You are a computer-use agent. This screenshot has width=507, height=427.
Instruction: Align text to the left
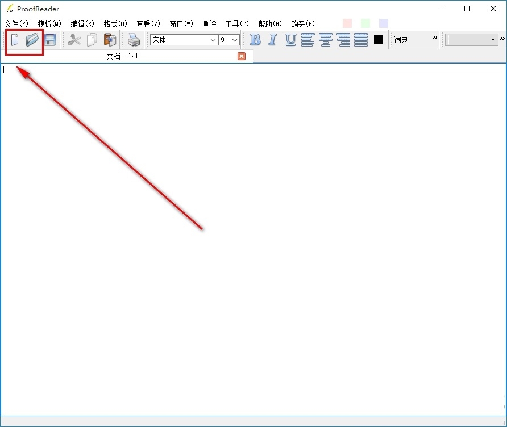[x=307, y=40]
